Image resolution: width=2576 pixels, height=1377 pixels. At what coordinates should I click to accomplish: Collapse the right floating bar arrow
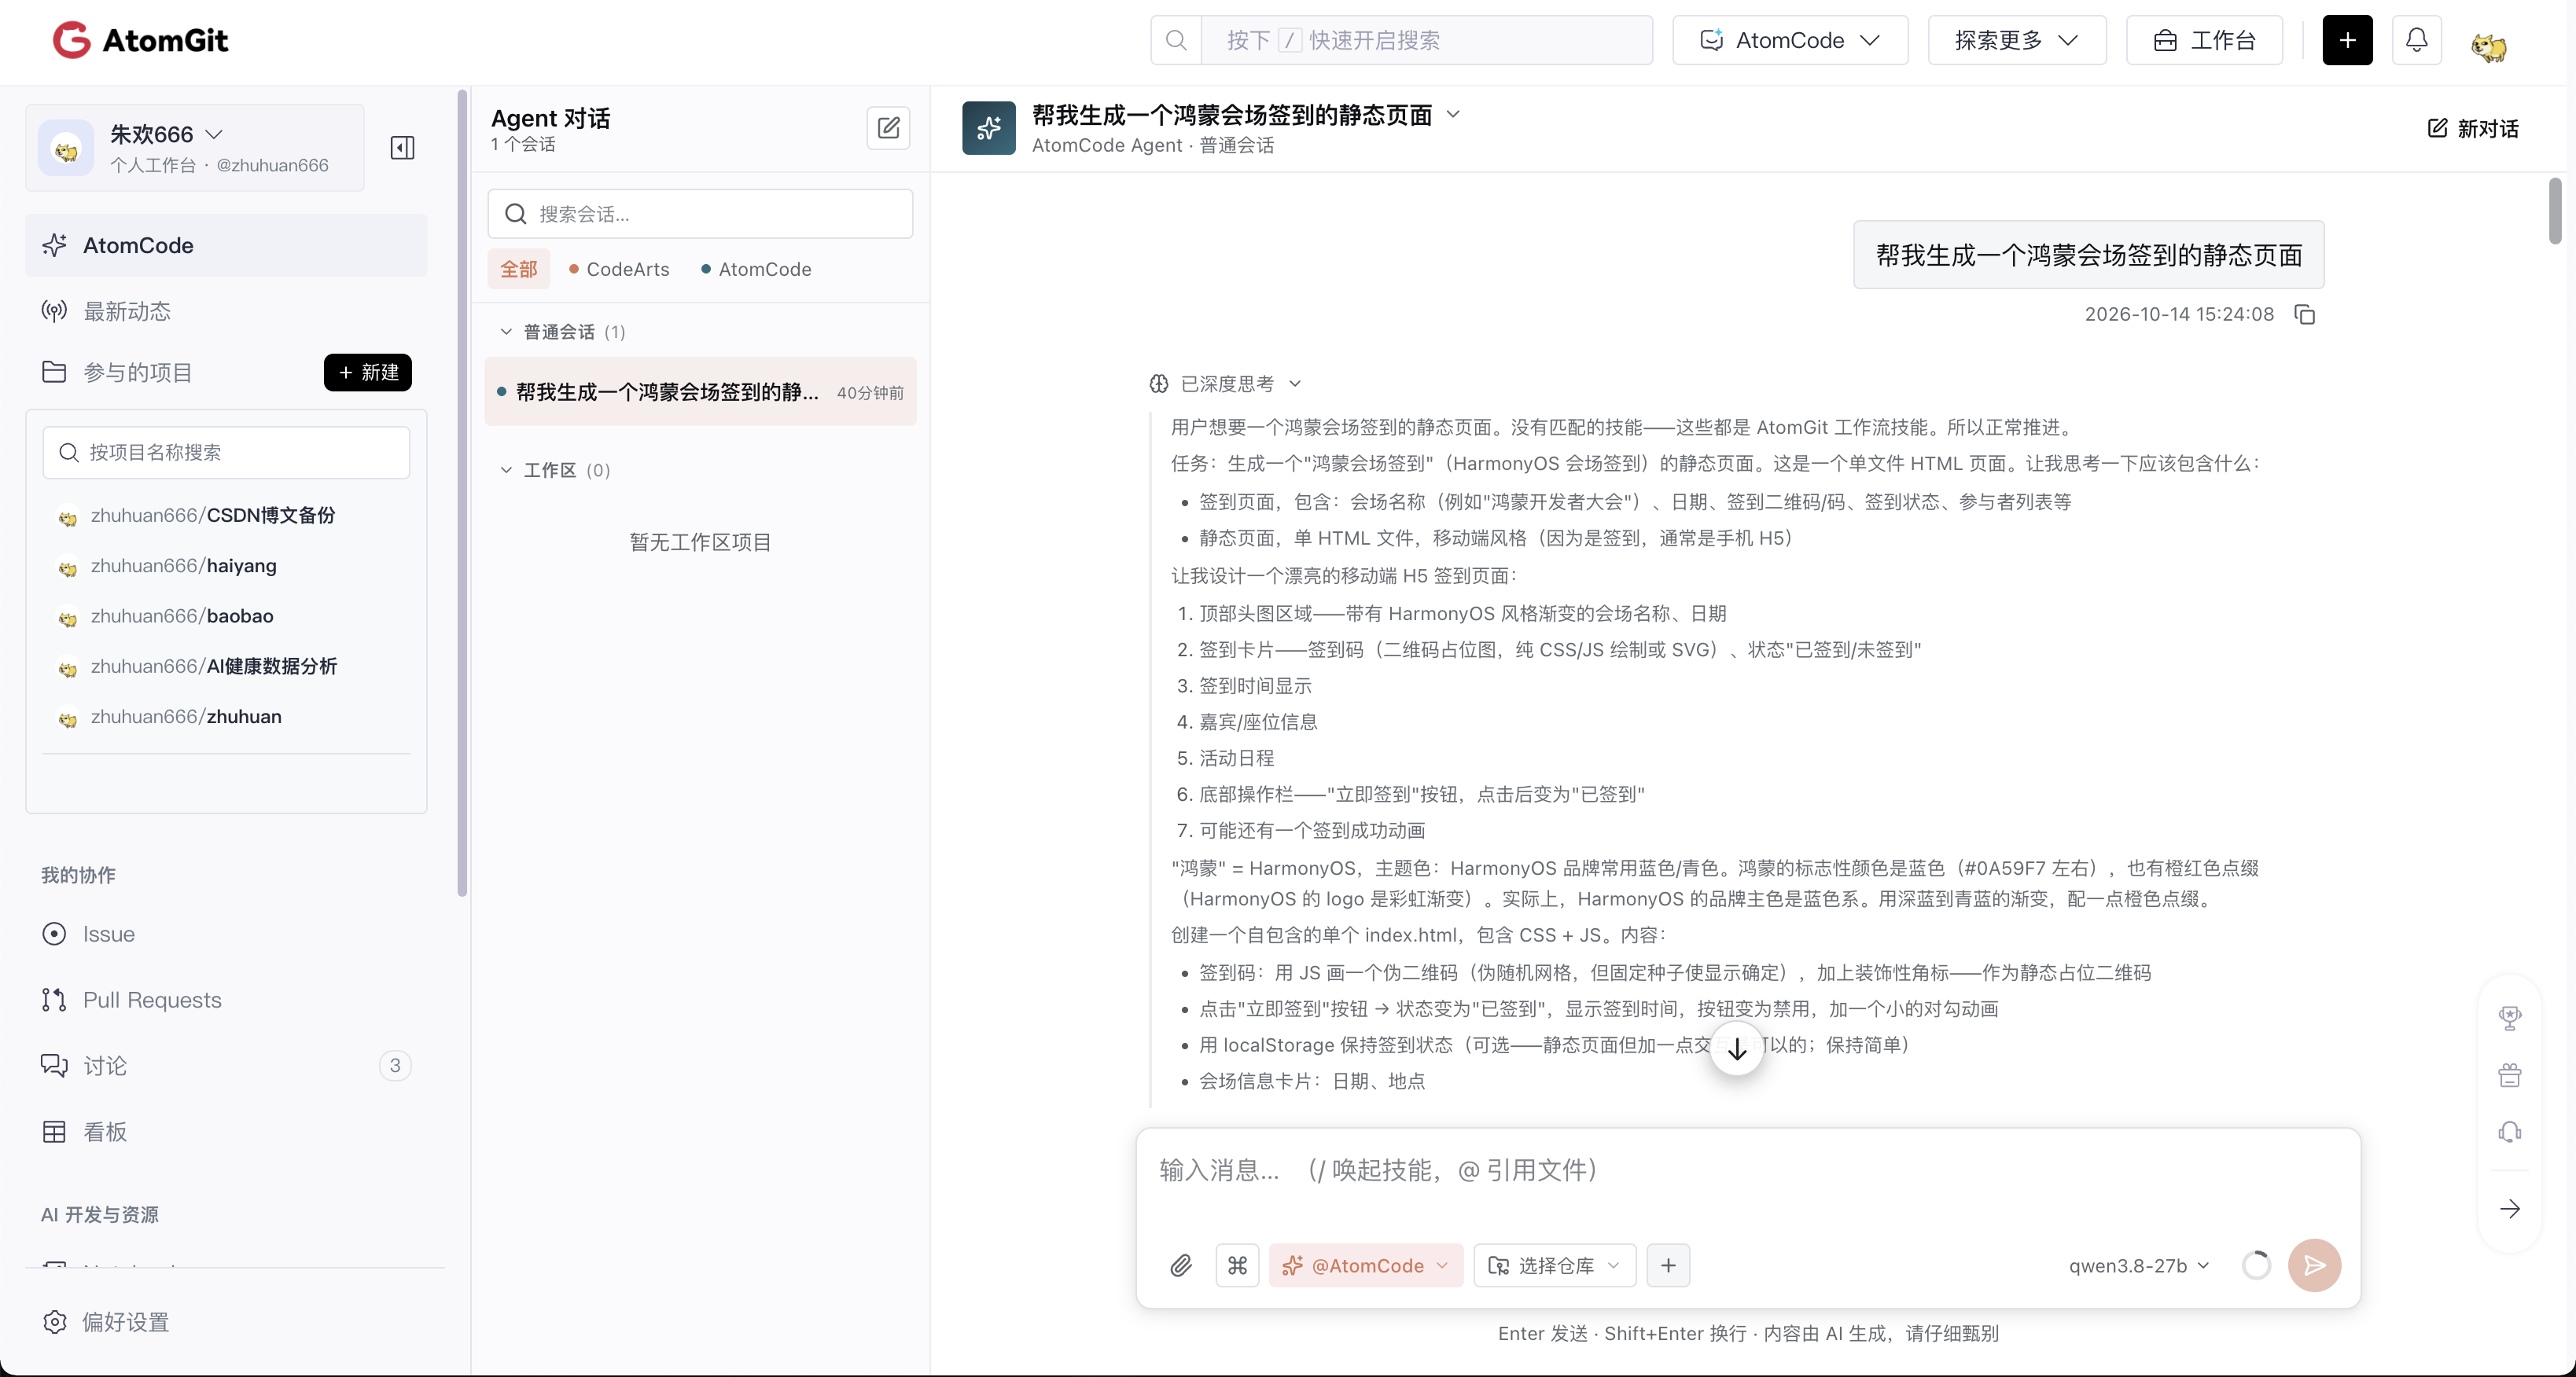2509,1209
